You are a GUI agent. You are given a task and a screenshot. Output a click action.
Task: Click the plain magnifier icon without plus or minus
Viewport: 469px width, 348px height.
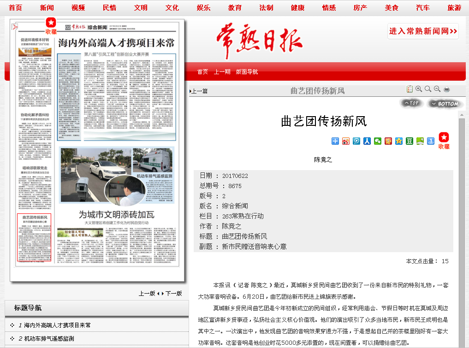pos(428,89)
